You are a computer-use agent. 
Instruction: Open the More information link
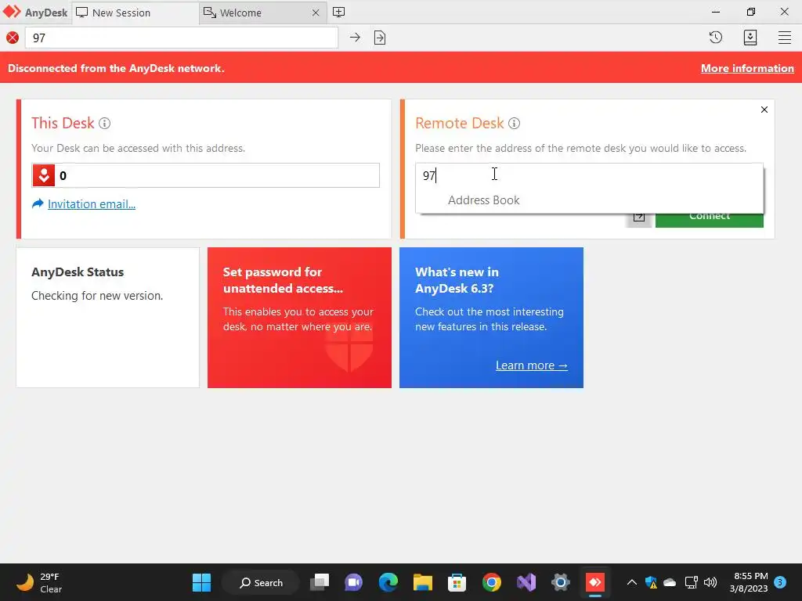click(x=747, y=68)
